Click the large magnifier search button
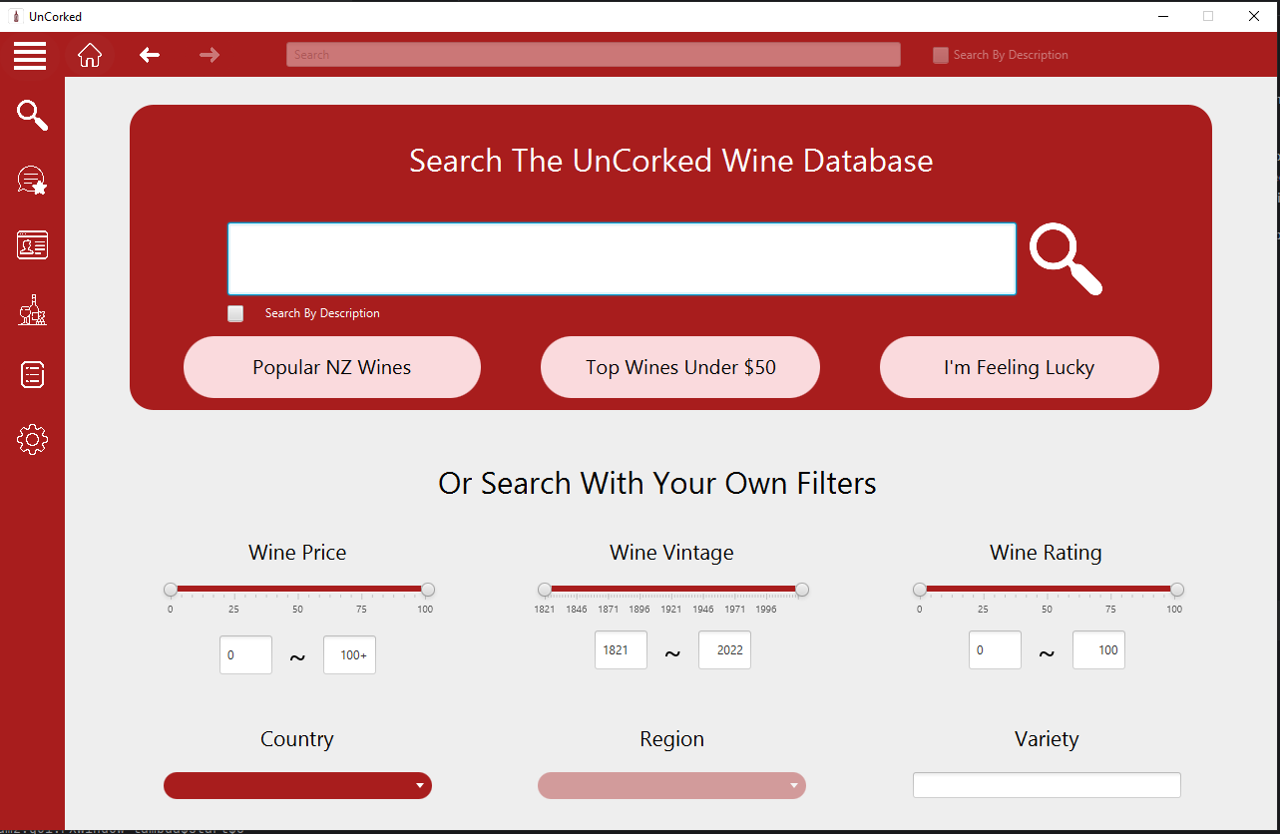Screen dimensions: 1280x834 pyautogui.click(x=1066, y=259)
